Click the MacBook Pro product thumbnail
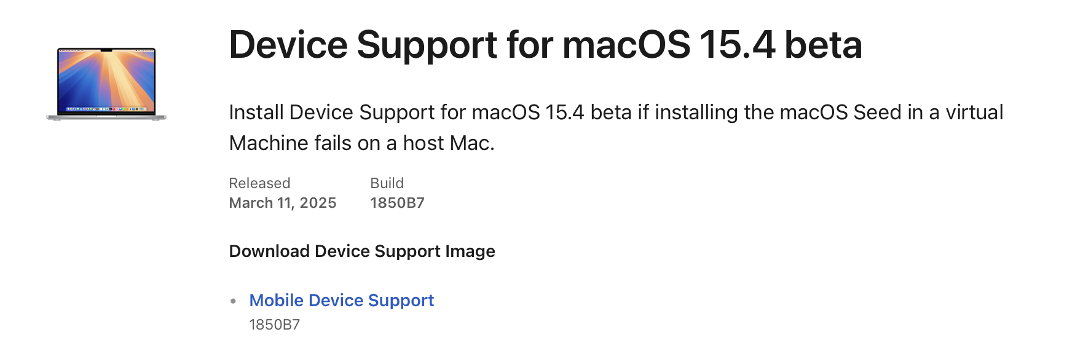The image size is (1083, 364). click(x=106, y=83)
